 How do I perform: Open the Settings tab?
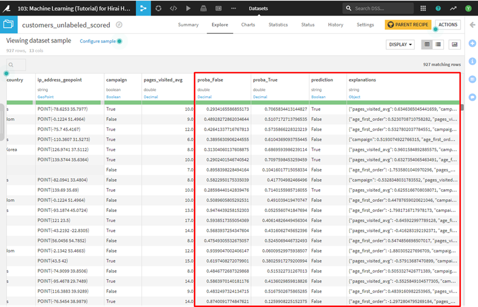pos(365,24)
